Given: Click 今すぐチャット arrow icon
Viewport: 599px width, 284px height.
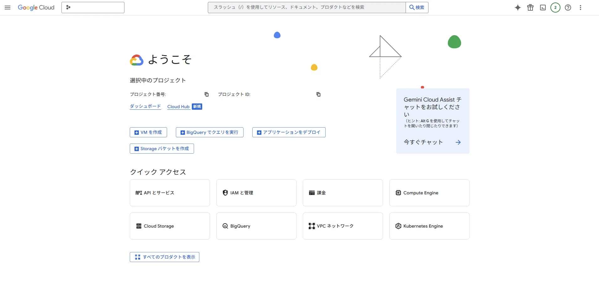Looking at the screenshot, I should click(x=458, y=142).
